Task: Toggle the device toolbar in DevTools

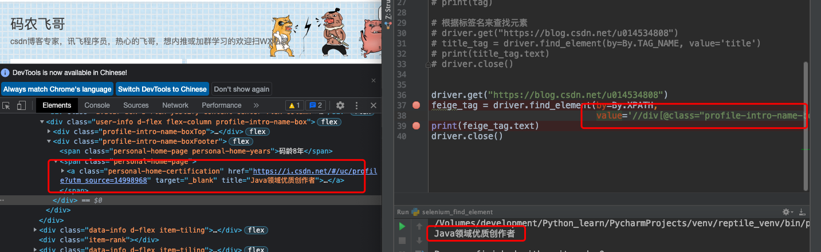Action: click(21, 105)
